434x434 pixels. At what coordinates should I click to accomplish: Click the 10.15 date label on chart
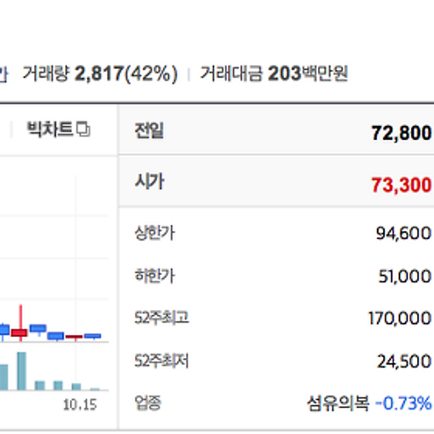click(80, 405)
